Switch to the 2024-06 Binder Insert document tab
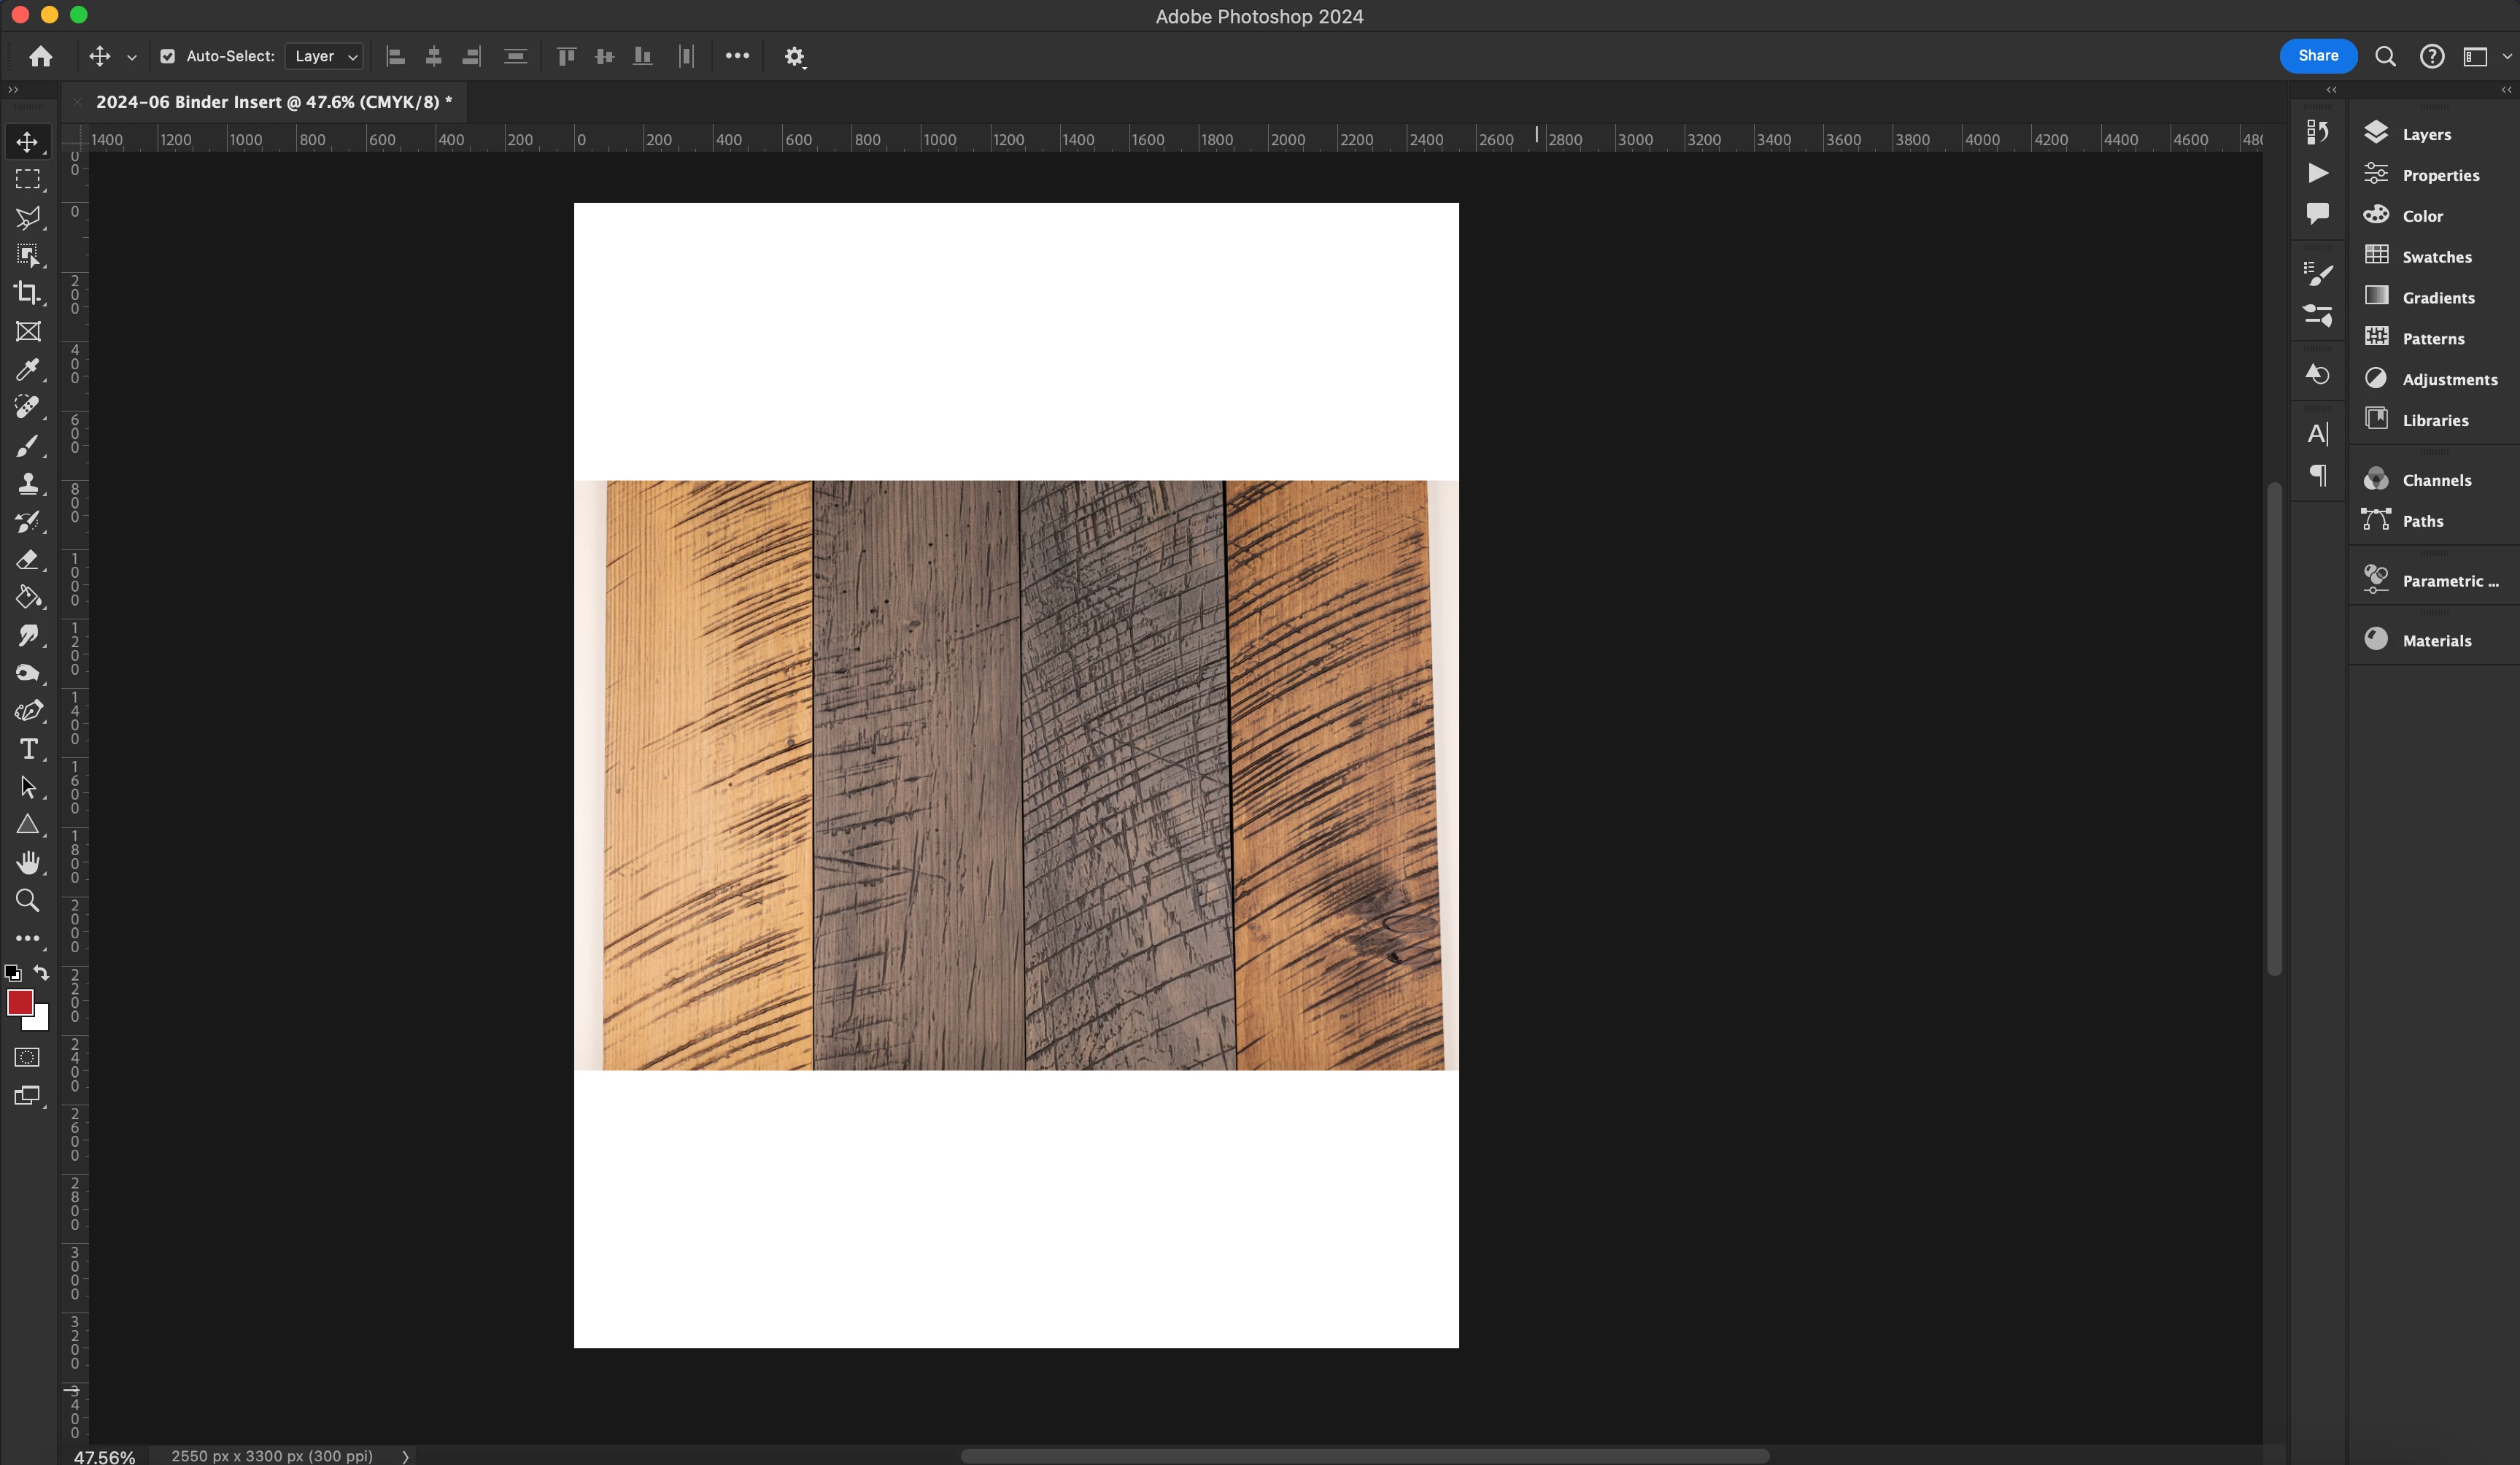This screenshot has height=1465, width=2520. coord(273,102)
